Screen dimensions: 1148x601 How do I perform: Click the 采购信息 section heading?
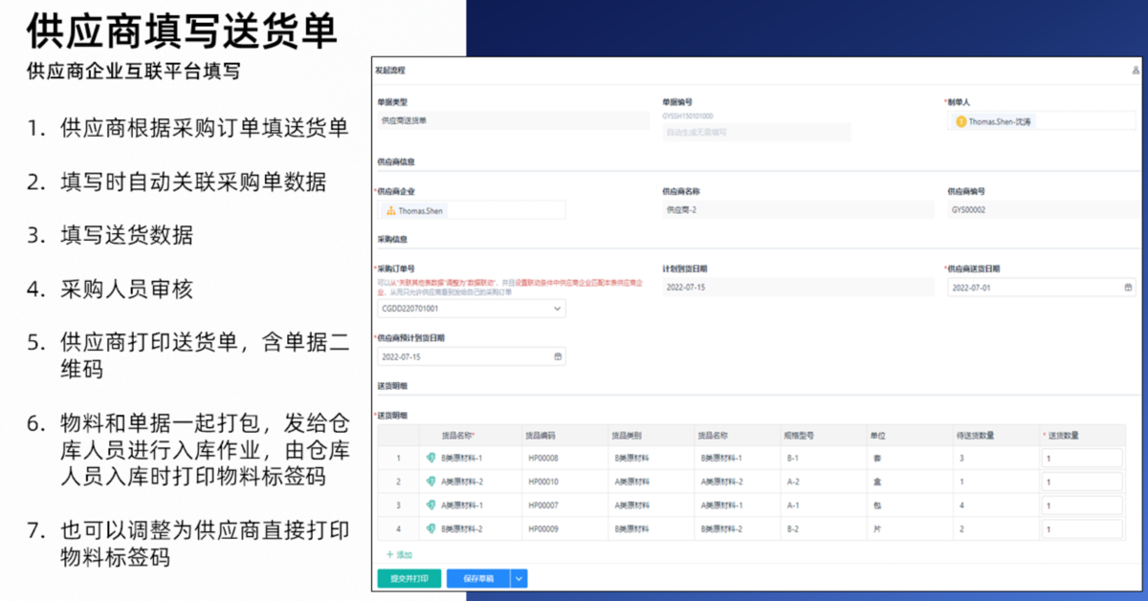tap(392, 240)
